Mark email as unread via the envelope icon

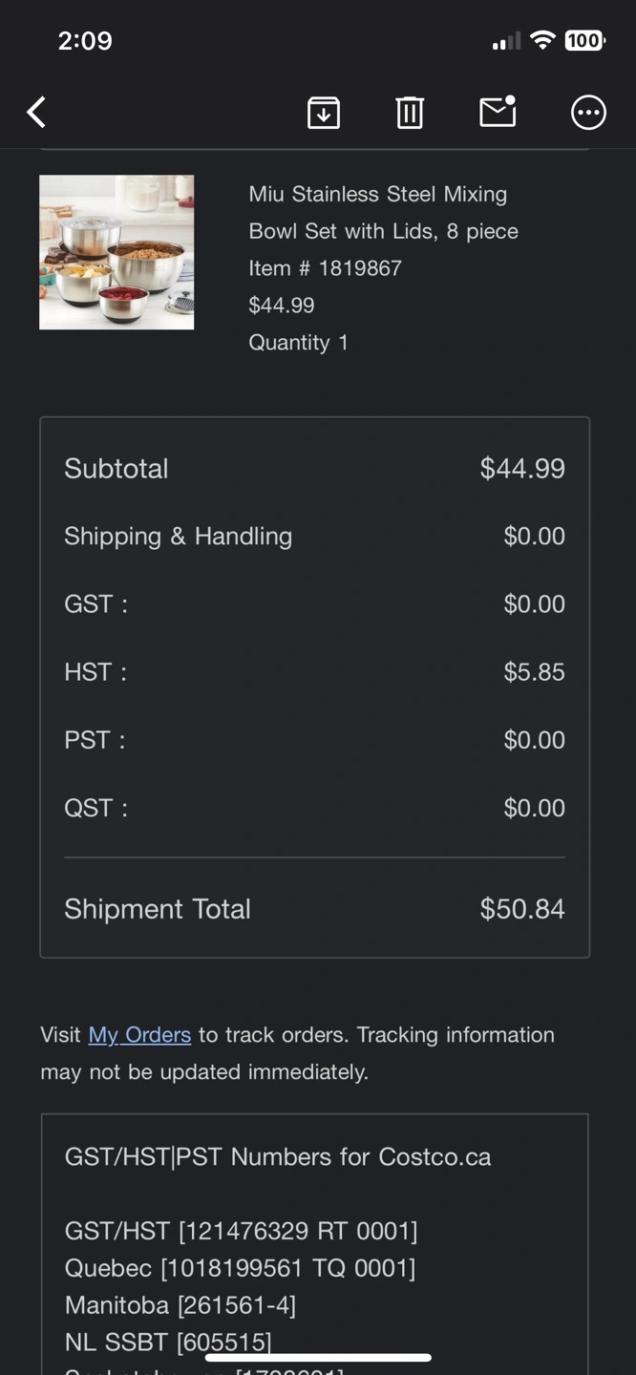pos(498,112)
